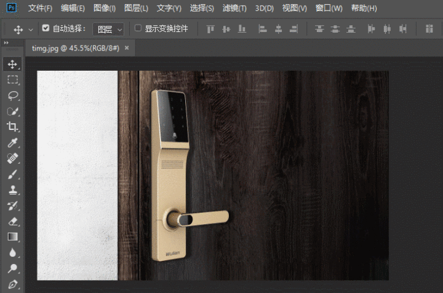Choose the Lasso tool
443x293 pixels.
(12, 95)
